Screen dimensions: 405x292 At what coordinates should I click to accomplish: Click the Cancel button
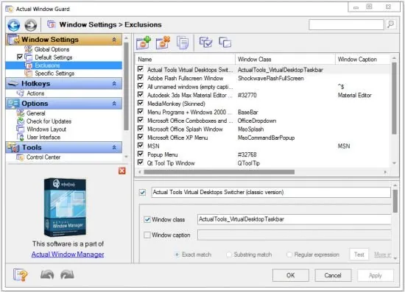click(x=333, y=275)
